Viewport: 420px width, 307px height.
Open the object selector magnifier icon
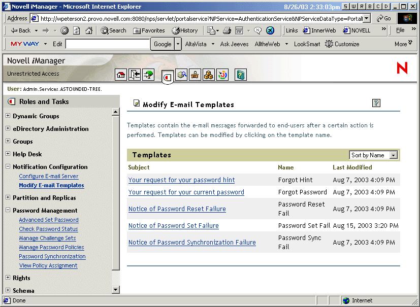point(182,74)
